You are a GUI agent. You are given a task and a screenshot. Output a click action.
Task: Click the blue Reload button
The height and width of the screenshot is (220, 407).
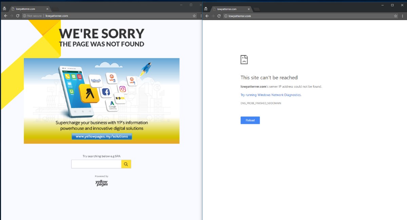pos(250,120)
